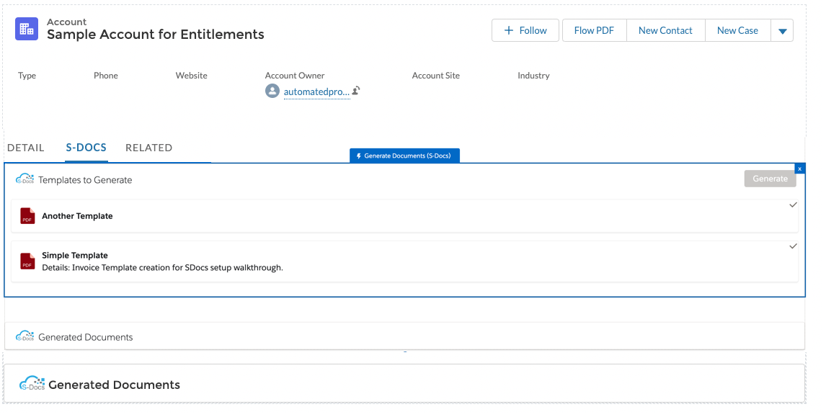Image resolution: width=826 pixels, height=417 pixels.
Task: Click the Generate button
Action: [771, 179]
